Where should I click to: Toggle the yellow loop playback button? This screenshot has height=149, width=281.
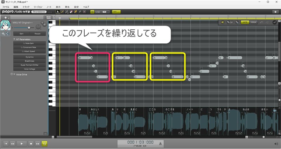45,144
